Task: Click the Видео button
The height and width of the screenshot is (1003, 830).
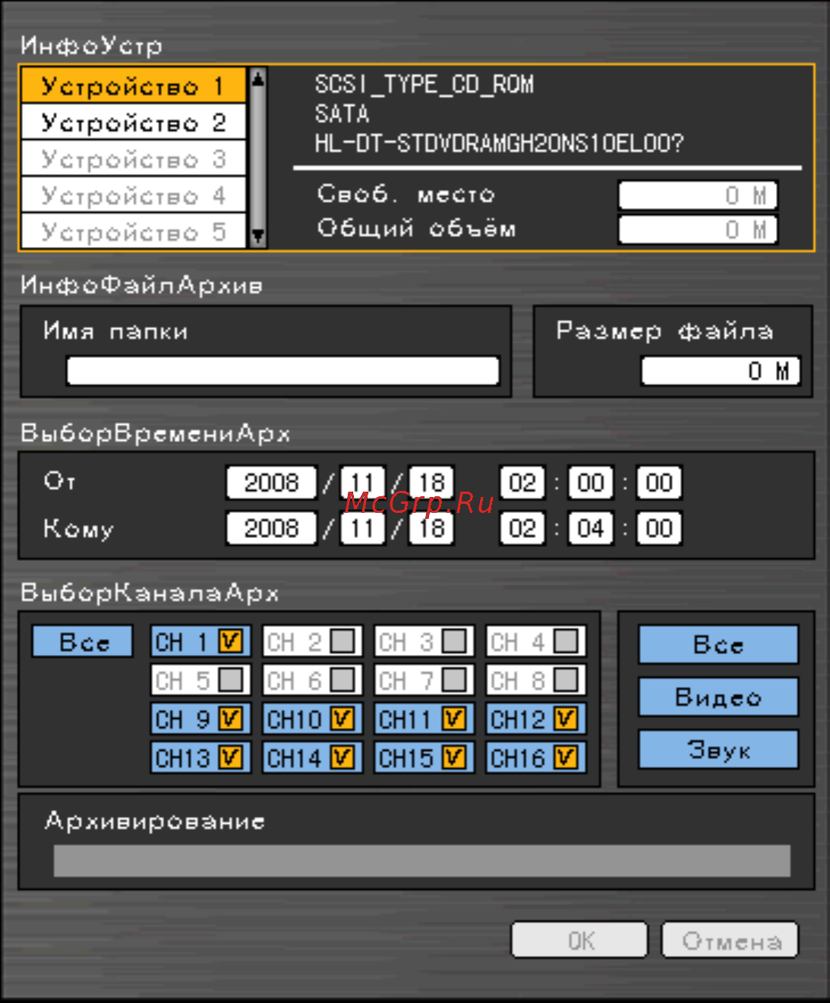Action: coord(718,697)
